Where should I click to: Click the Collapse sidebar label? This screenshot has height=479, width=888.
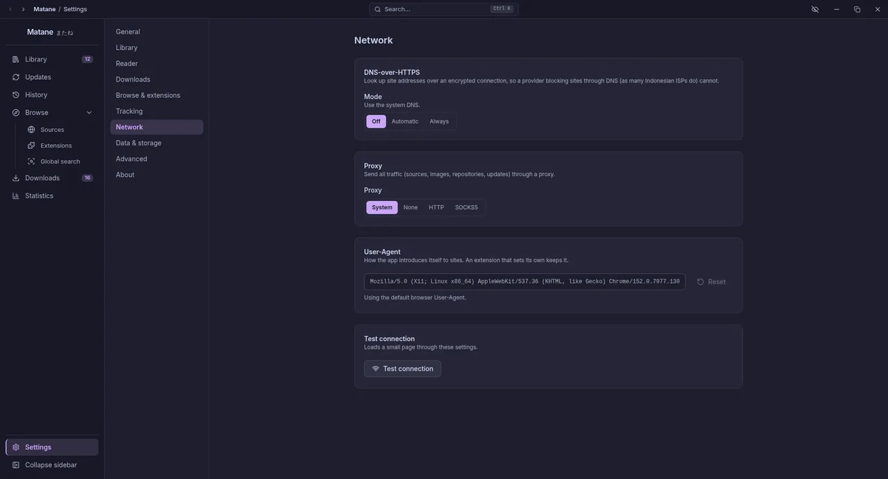click(x=51, y=465)
